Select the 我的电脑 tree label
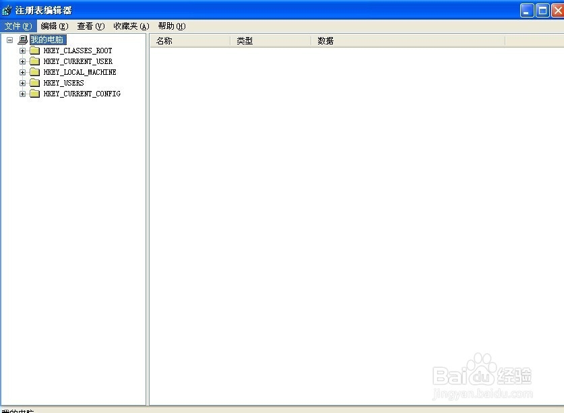 point(48,40)
